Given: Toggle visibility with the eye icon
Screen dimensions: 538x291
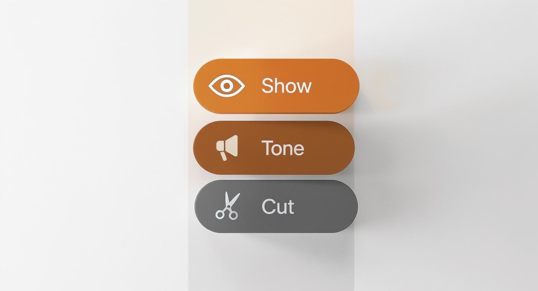Looking at the screenshot, I should click(x=226, y=86).
